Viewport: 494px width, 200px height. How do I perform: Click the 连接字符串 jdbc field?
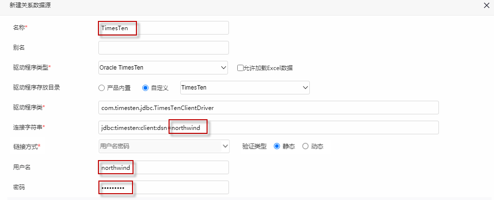point(268,127)
